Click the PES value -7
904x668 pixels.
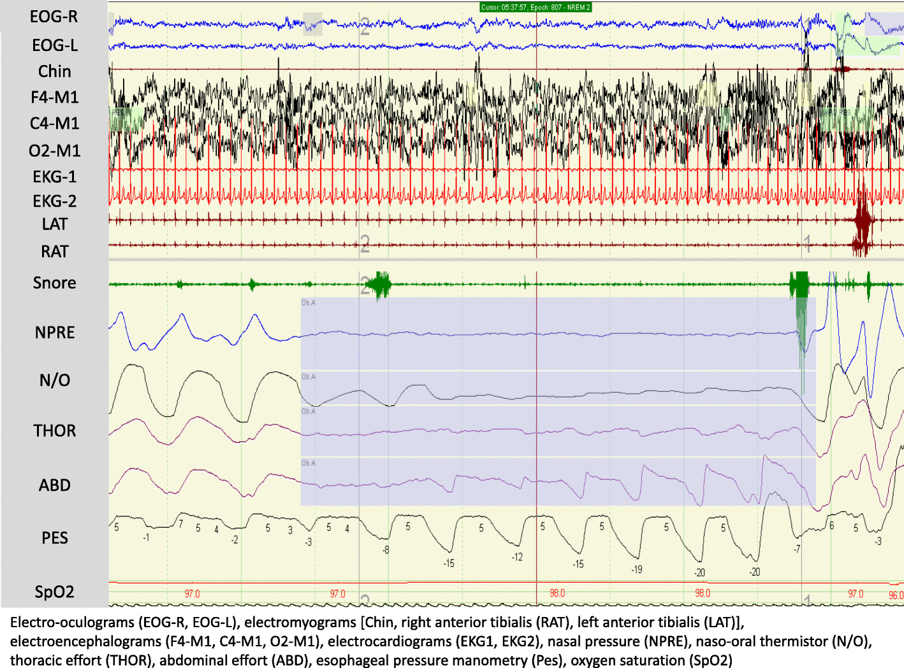(x=797, y=548)
